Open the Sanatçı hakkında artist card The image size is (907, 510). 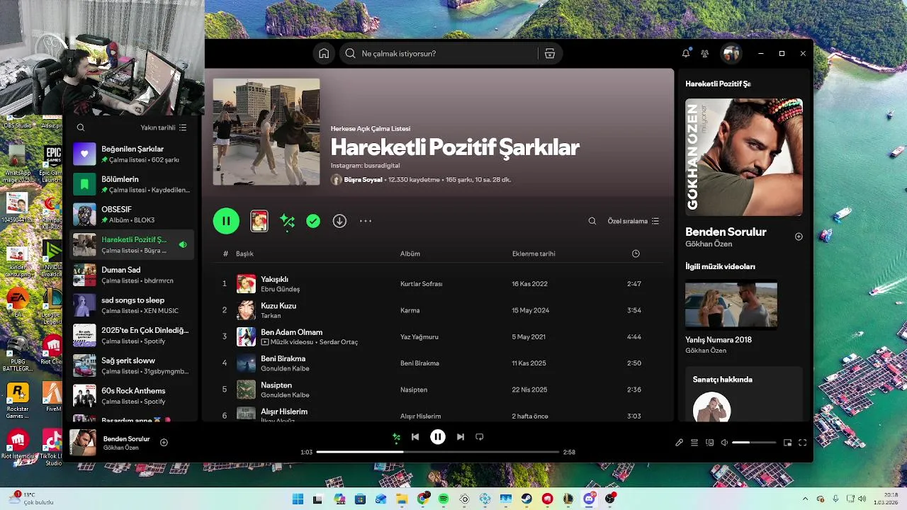(x=744, y=394)
